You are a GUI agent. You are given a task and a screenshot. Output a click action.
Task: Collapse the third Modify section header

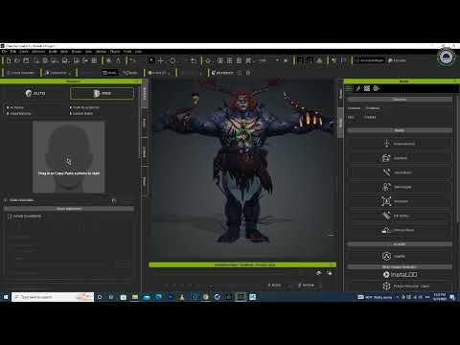tap(400, 244)
